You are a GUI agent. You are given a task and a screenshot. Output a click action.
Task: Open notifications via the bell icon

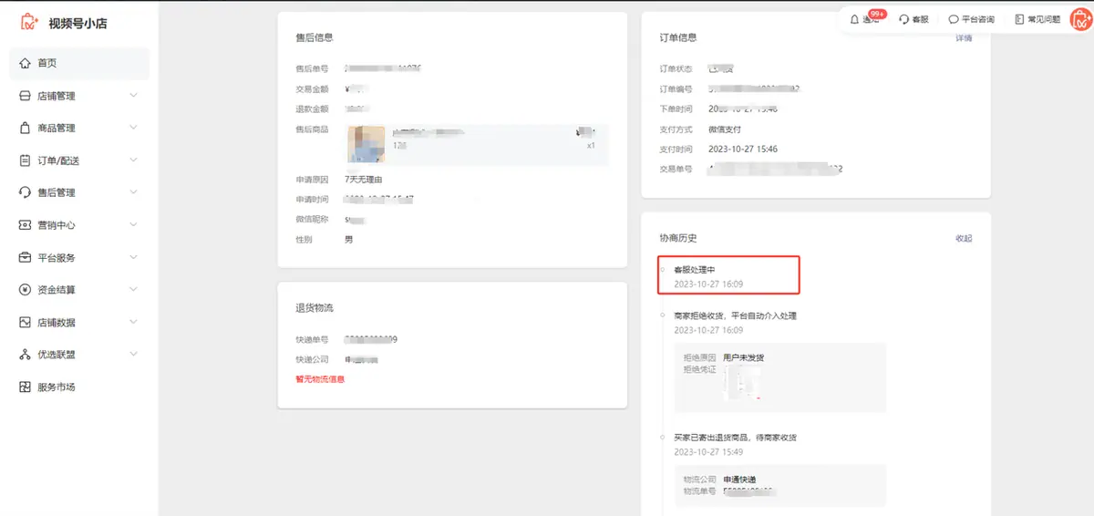pyautogui.click(x=854, y=19)
